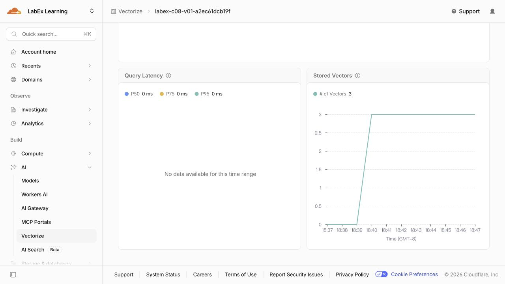Open the Careers footer link

click(202, 275)
